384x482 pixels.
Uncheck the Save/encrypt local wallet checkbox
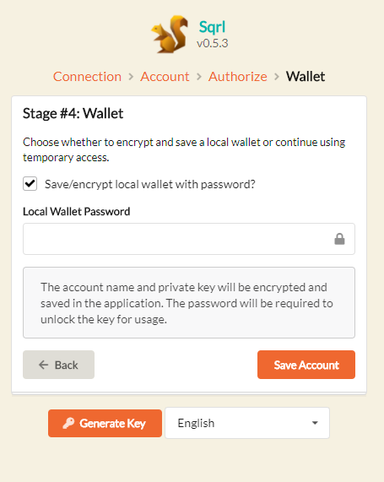point(30,184)
